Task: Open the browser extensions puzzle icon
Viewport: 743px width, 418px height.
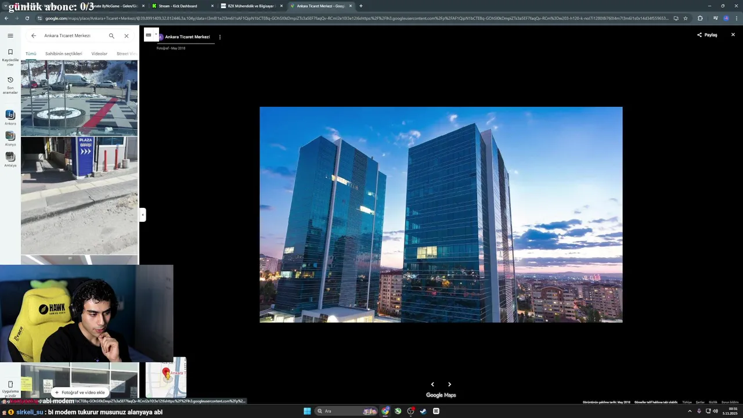Action: pyautogui.click(x=700, y=18)
